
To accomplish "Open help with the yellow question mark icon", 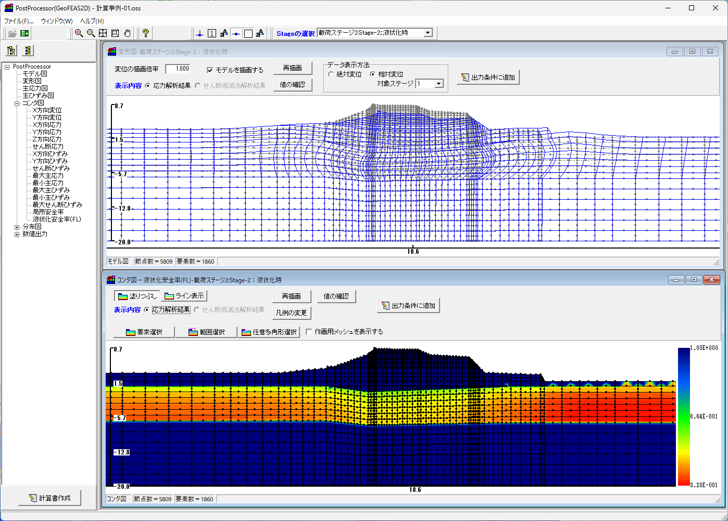I will (145, 33).
